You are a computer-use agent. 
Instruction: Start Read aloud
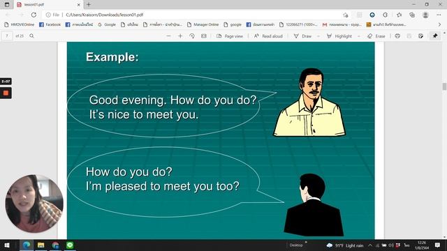pyautogui.click(x=268, y=36)
